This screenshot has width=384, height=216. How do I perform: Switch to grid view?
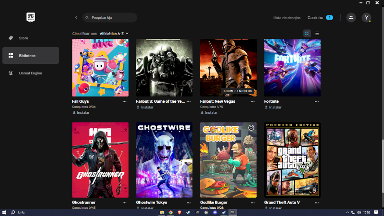tap(307, 33)
